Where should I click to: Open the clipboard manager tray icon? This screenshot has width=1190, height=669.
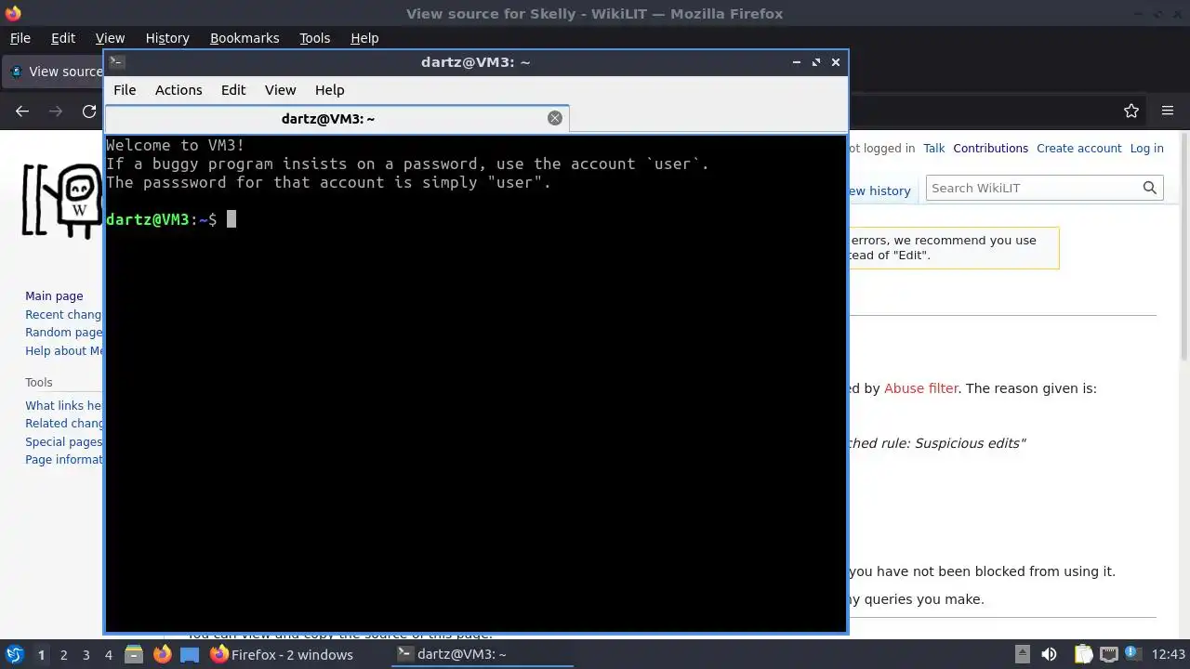tap(1083, 654)
